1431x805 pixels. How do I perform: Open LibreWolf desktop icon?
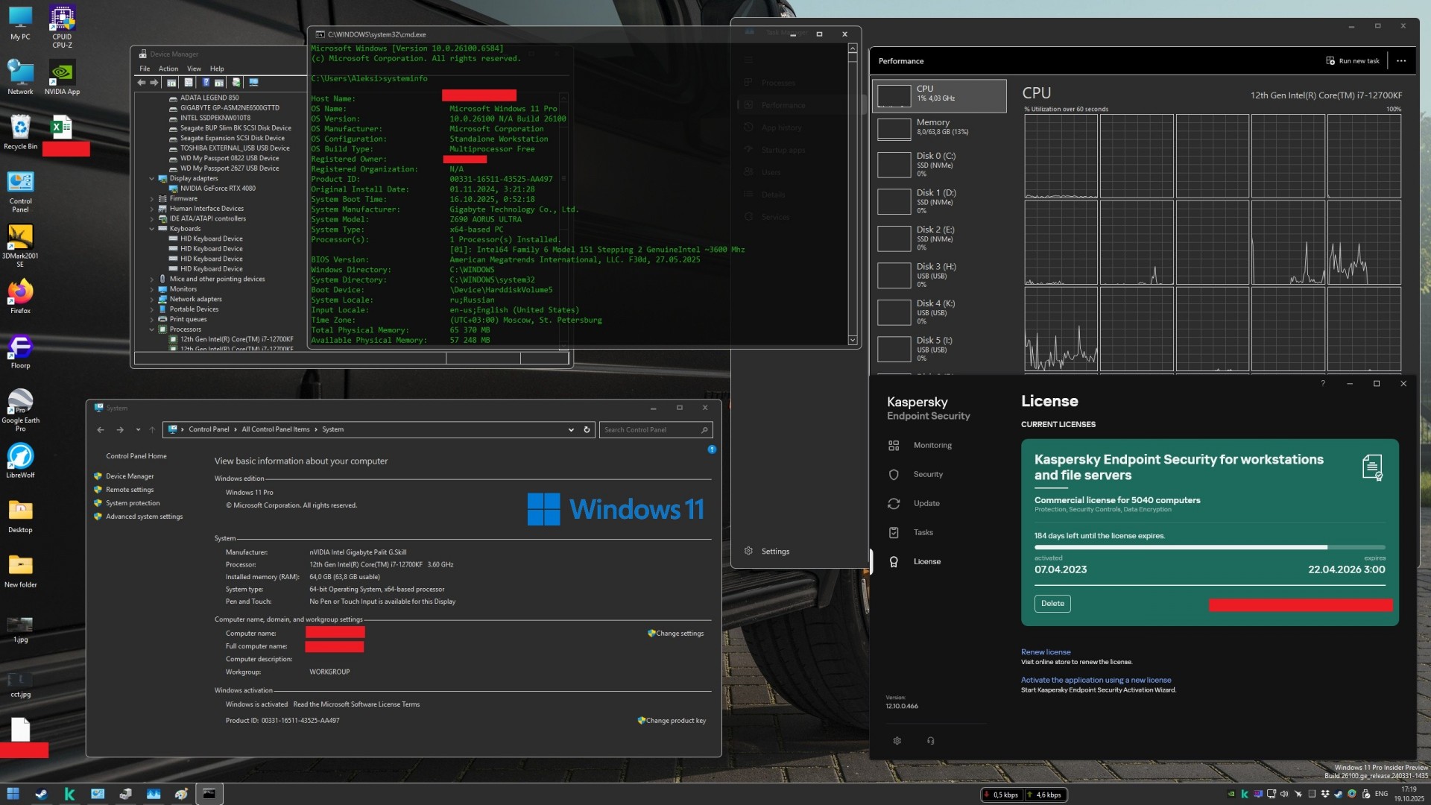[20, 461]
